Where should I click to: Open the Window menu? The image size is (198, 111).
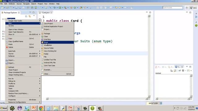click(x=52, y=4)
